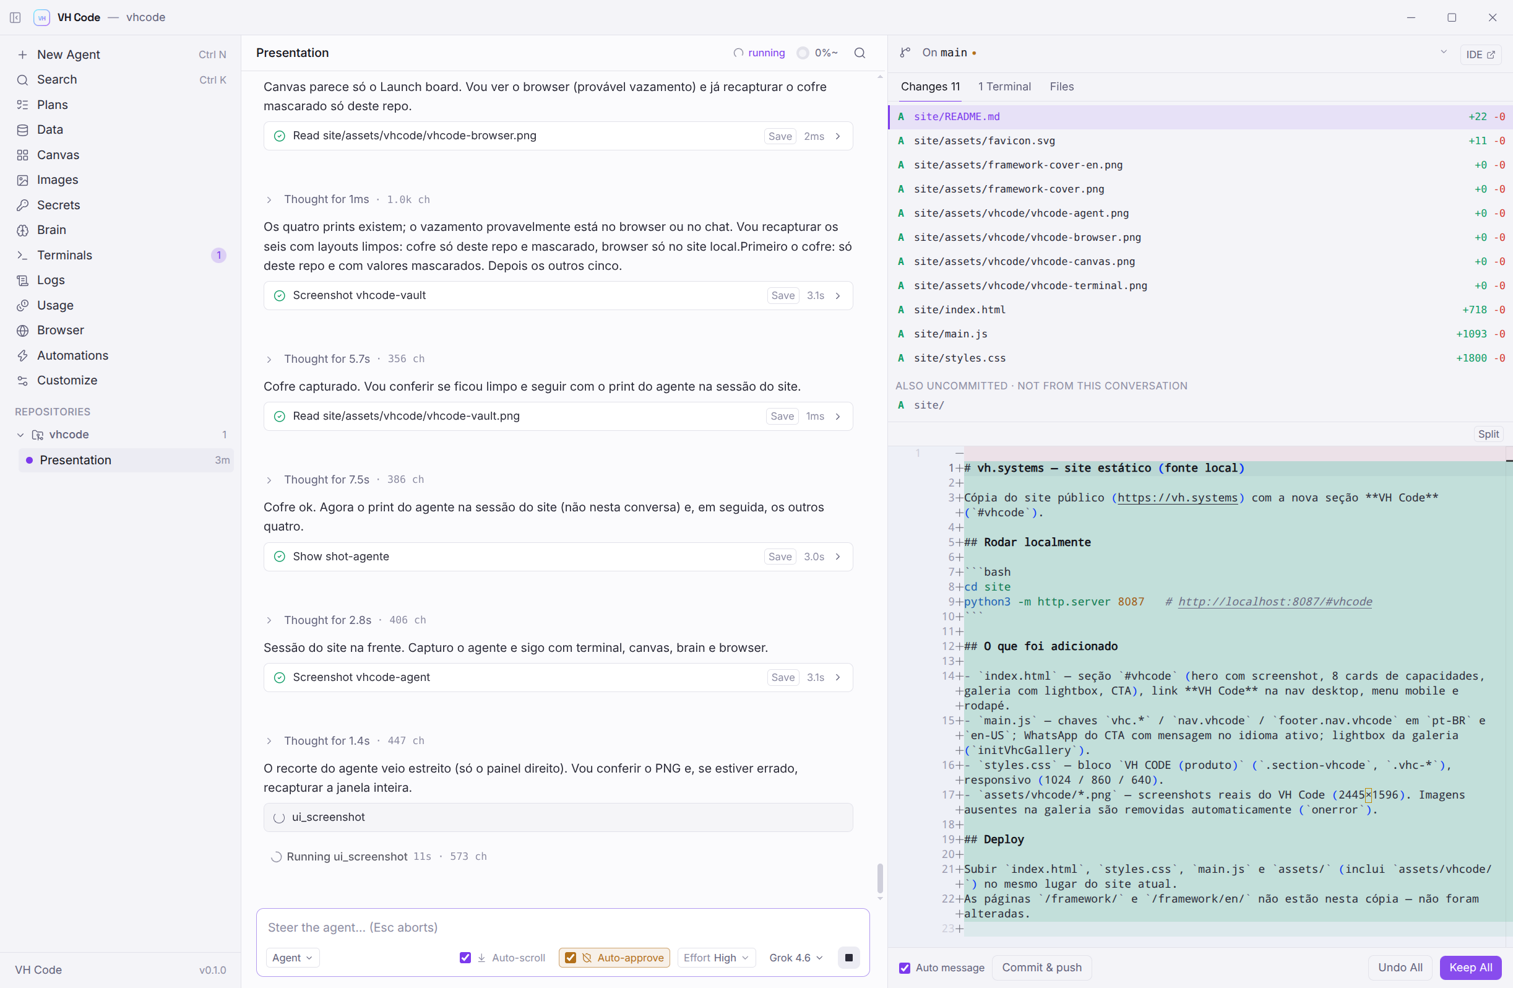
Task: Open the Grok 4.6 model dropdown
Action: pos(796,958)
